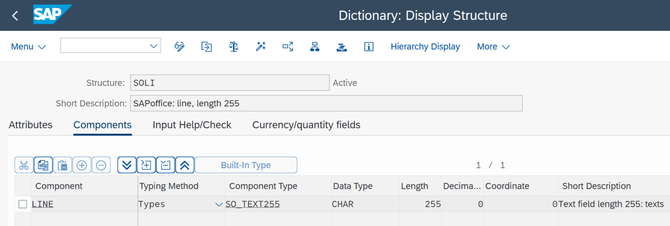Click the Cut scissors icon
670x226 pixels.
coord(24,165)
